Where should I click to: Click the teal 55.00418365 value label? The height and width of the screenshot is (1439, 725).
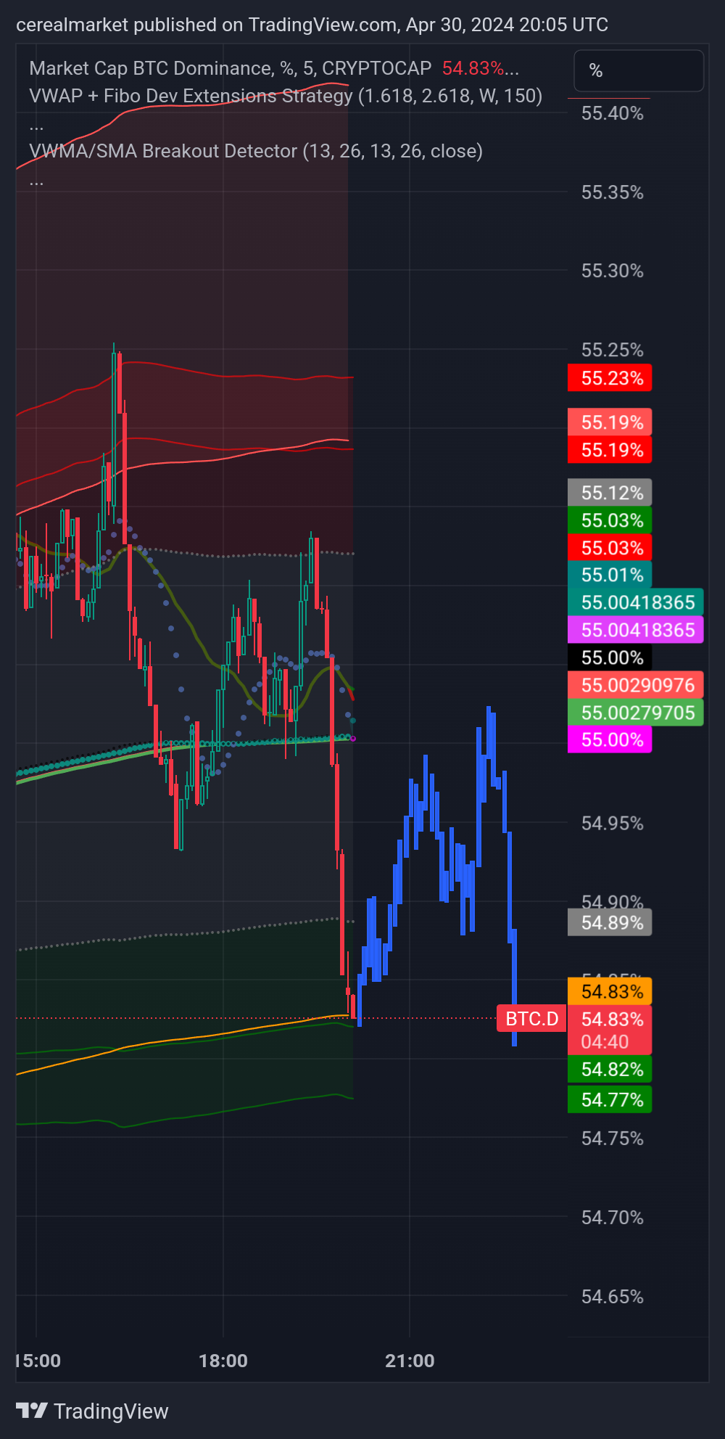click(x=636, y=602)
